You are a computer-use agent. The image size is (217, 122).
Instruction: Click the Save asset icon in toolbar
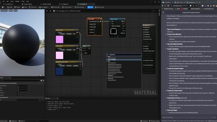pos(3,7)
